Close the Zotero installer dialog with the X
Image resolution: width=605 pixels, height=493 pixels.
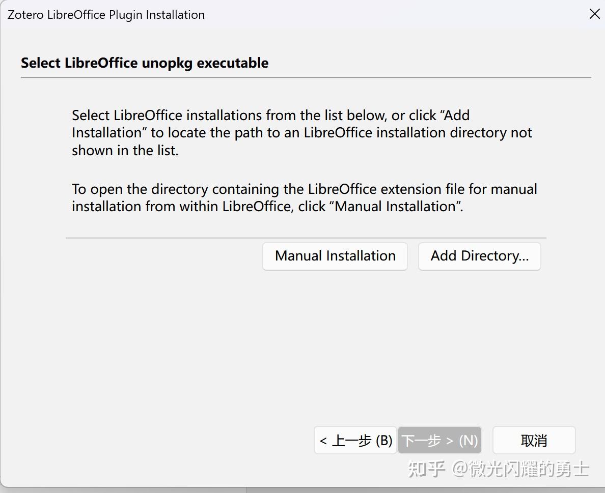tap(594, 14)
